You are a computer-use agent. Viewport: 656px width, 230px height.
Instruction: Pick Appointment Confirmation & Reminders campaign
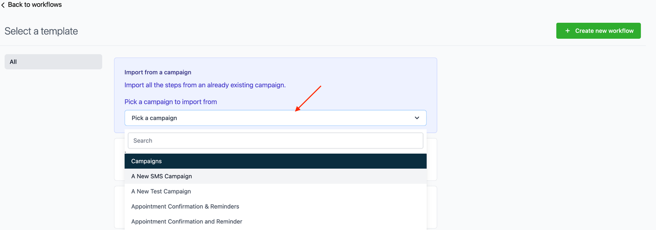pos(185,207)
